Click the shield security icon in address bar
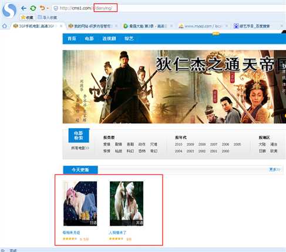This screenshot has height=252, width=286. 56,8
